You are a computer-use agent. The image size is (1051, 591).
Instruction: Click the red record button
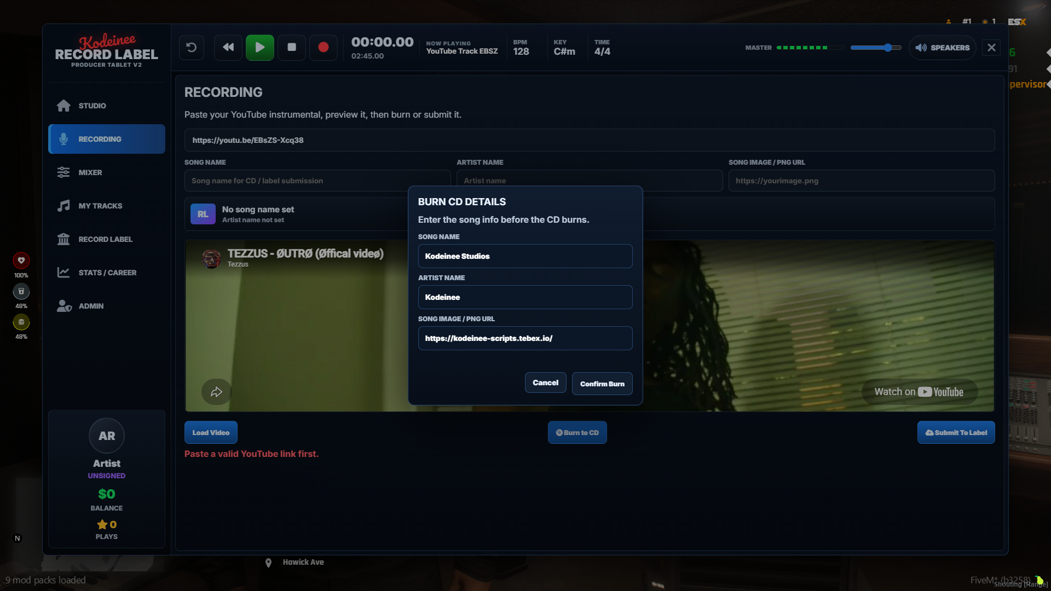(x=324, y=48)
